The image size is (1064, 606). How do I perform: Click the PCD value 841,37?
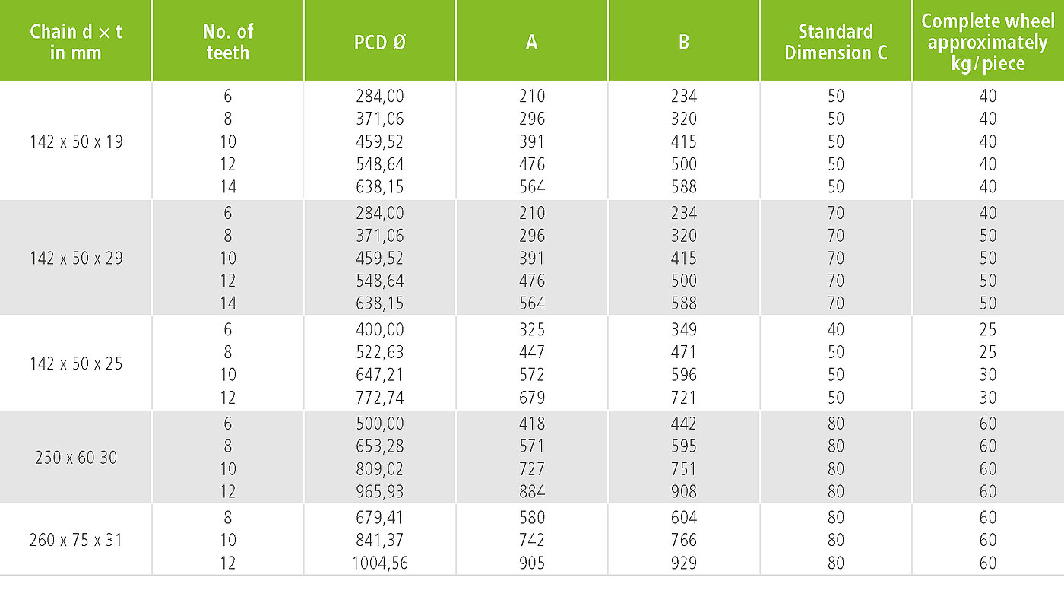tap(380, 541)
